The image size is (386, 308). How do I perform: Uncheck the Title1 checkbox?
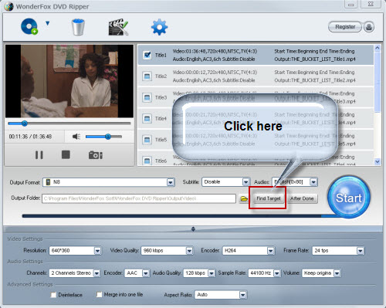tap(147, 55)
